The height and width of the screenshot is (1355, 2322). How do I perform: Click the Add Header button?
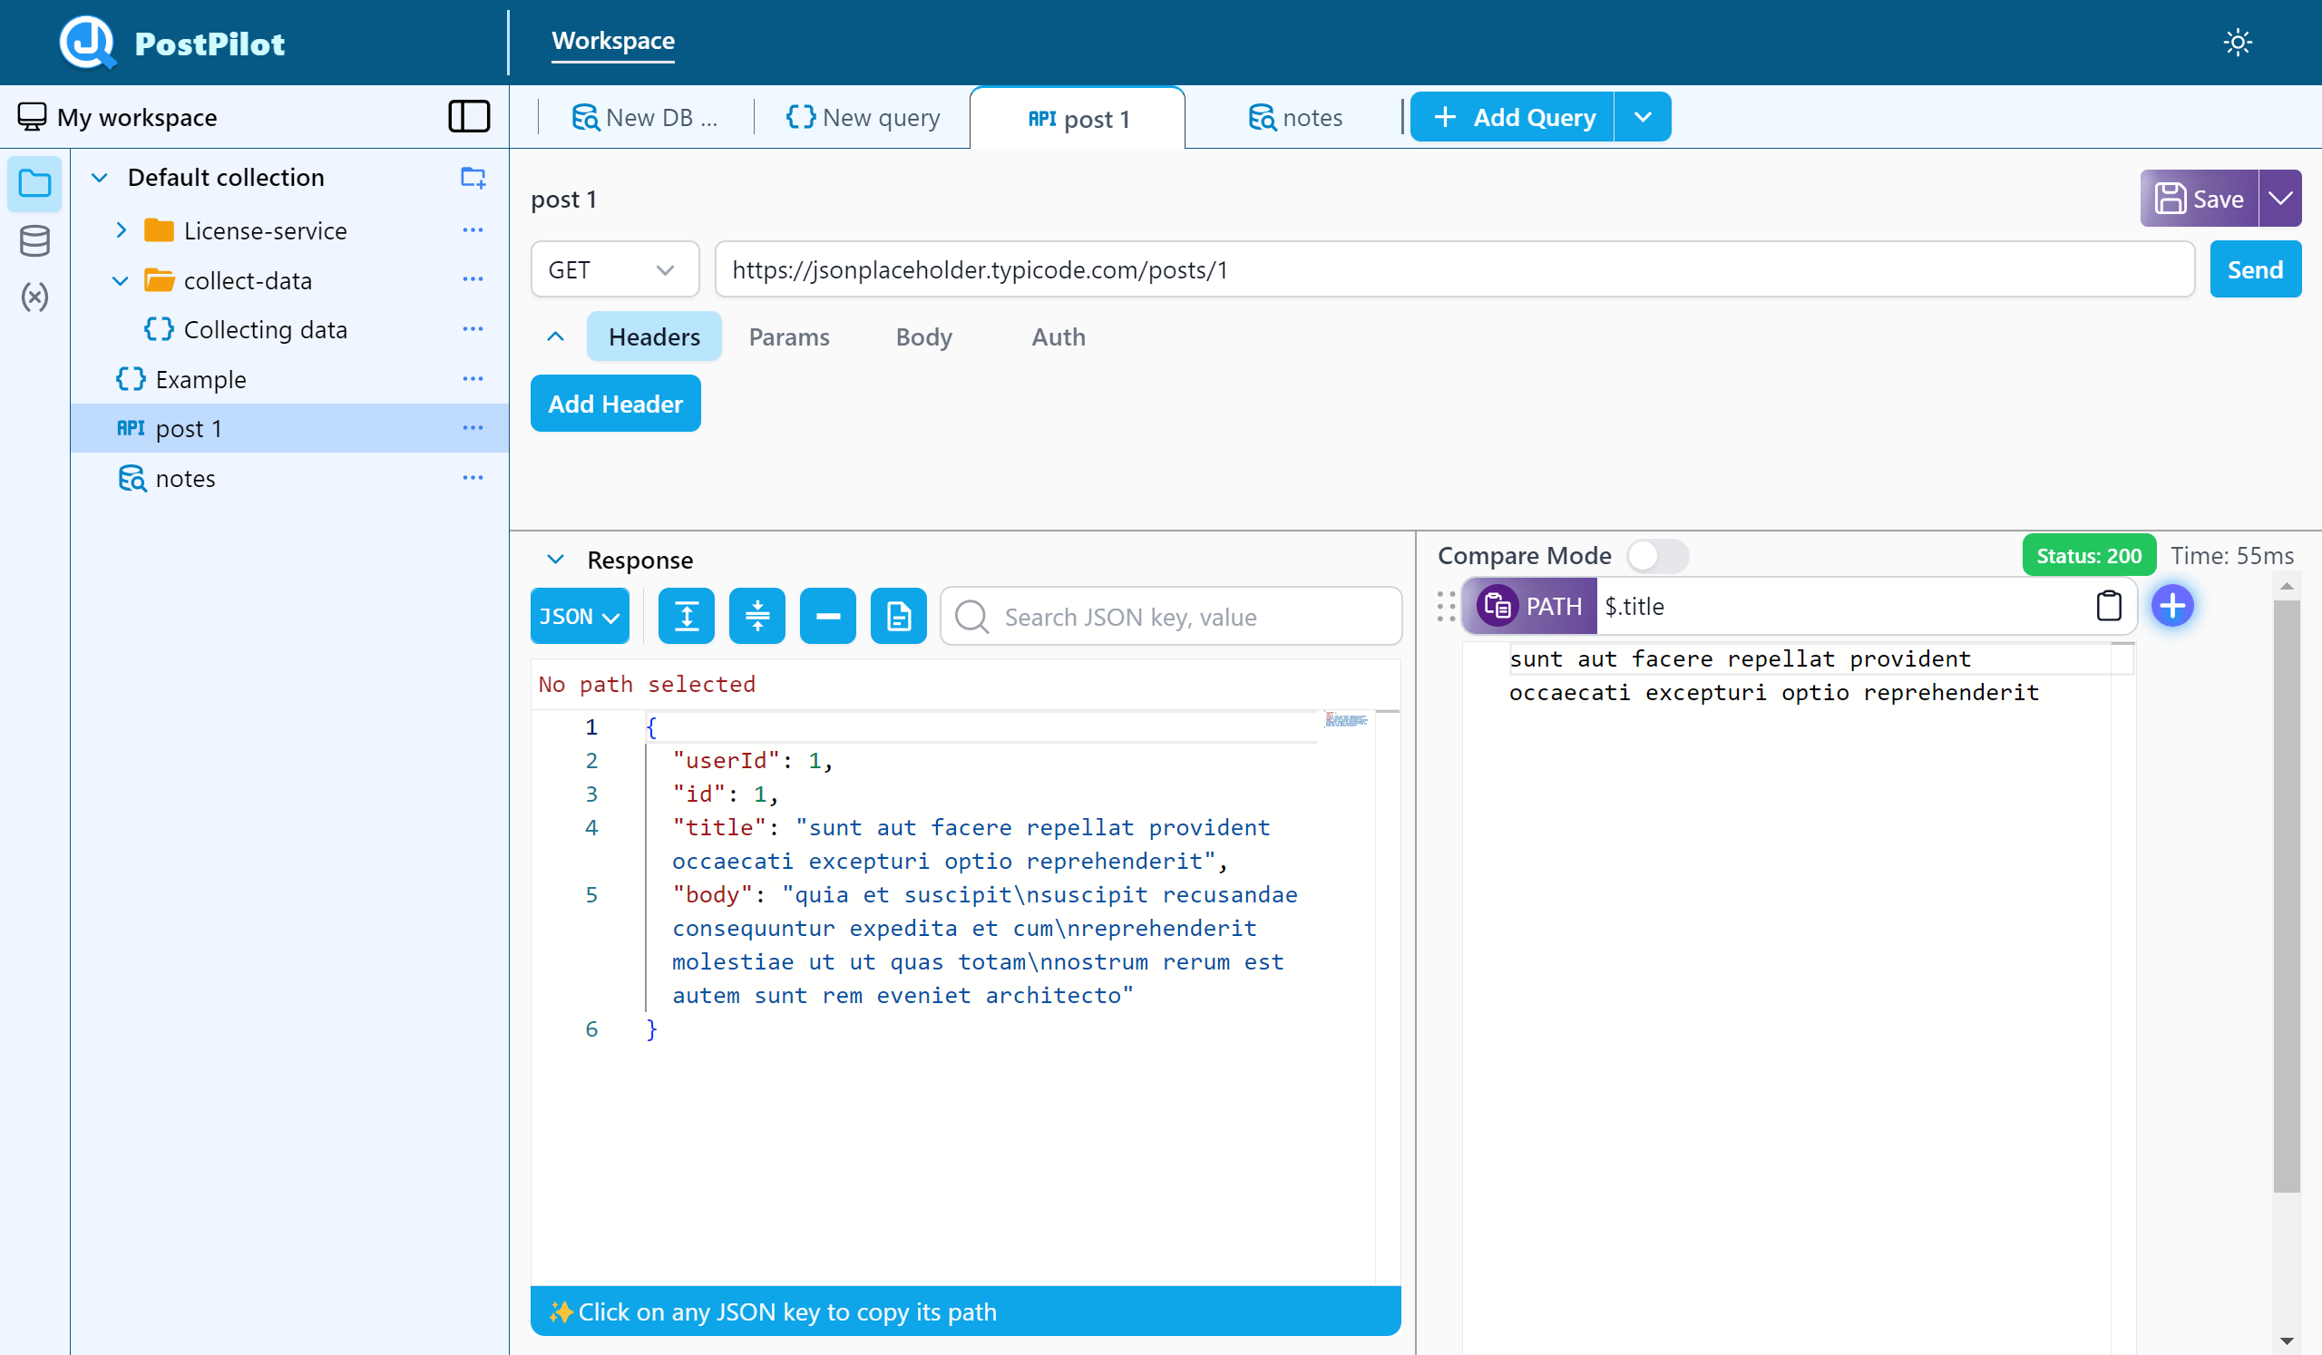coord(615,404)
